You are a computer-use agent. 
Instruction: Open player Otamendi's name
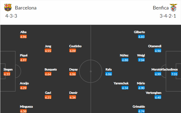pyautogui.click(x=155, y=46)
